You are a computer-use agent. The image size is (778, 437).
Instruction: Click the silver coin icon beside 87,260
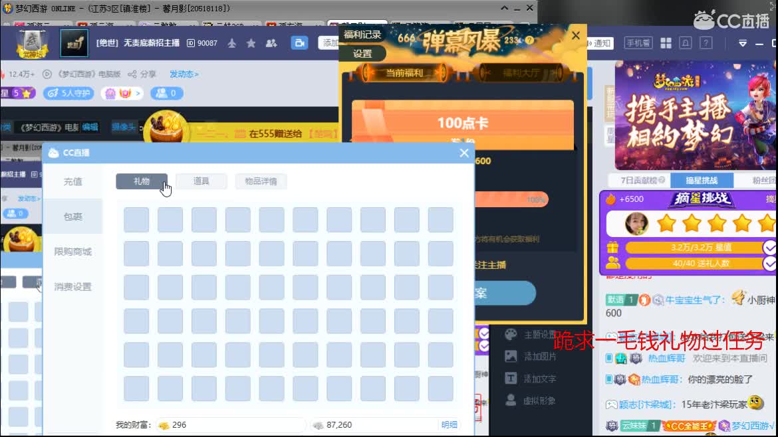tap(318, 425)
